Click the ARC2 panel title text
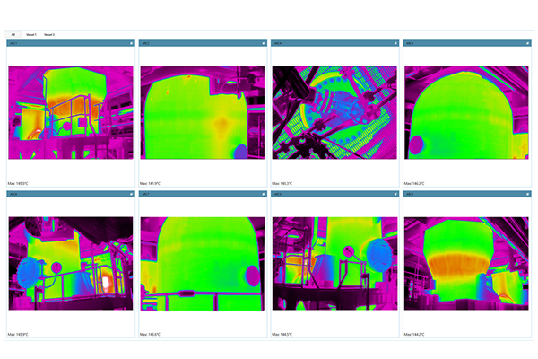The width and height of the screenshot is (538, 359). click(x=145, y=43)
